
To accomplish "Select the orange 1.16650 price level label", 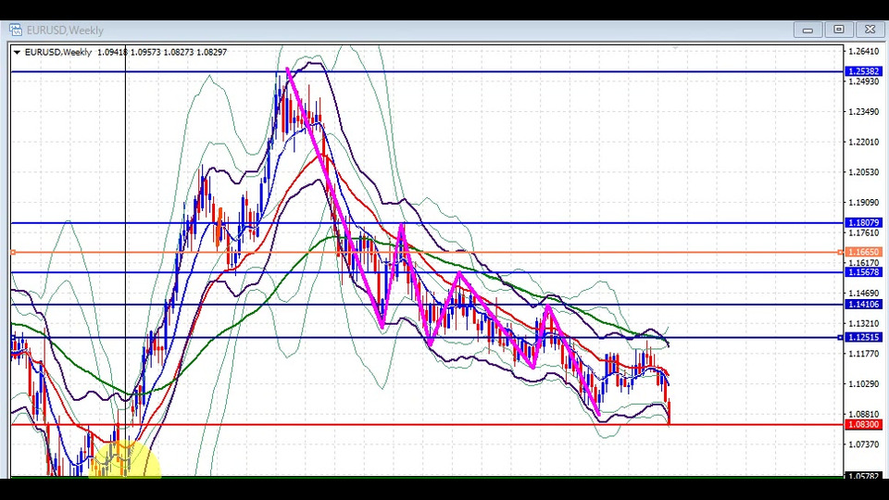I will pos(863,252).
